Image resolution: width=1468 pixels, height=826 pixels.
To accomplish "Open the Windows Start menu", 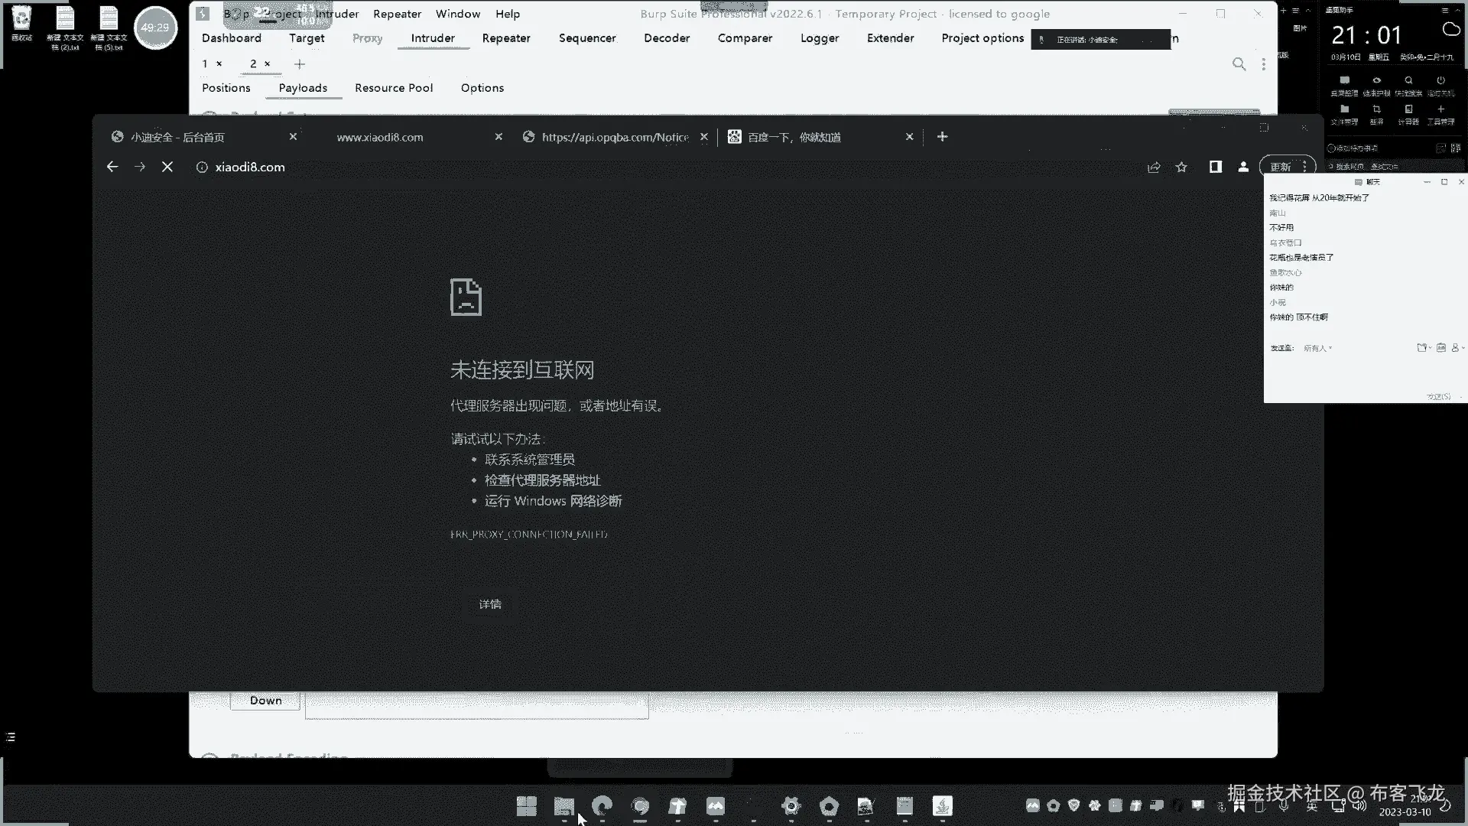I will (x=526, y=806).
